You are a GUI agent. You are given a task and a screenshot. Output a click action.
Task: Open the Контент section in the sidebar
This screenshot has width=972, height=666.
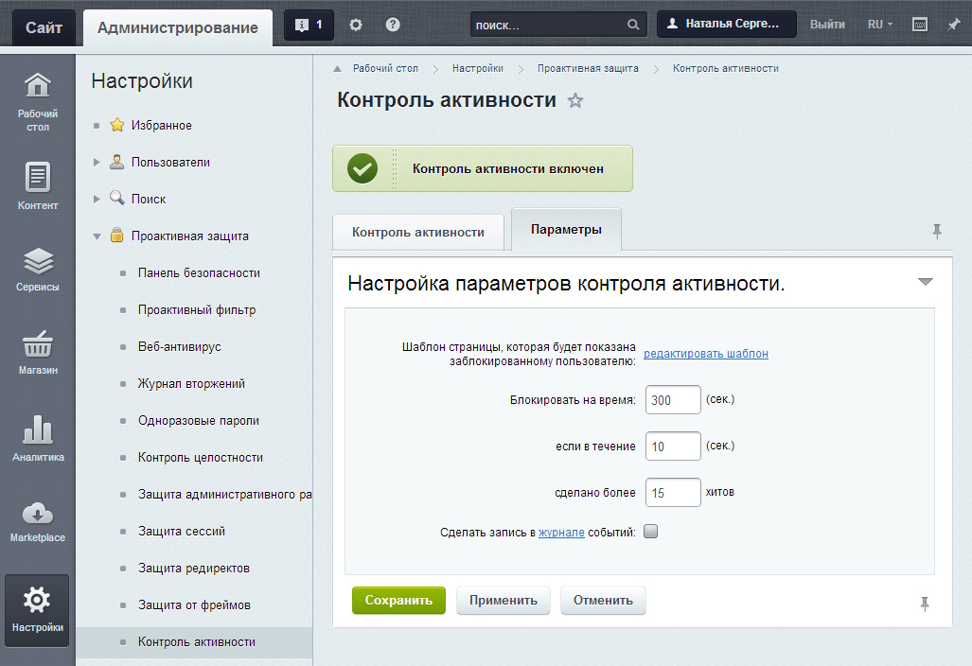[37, 180]
